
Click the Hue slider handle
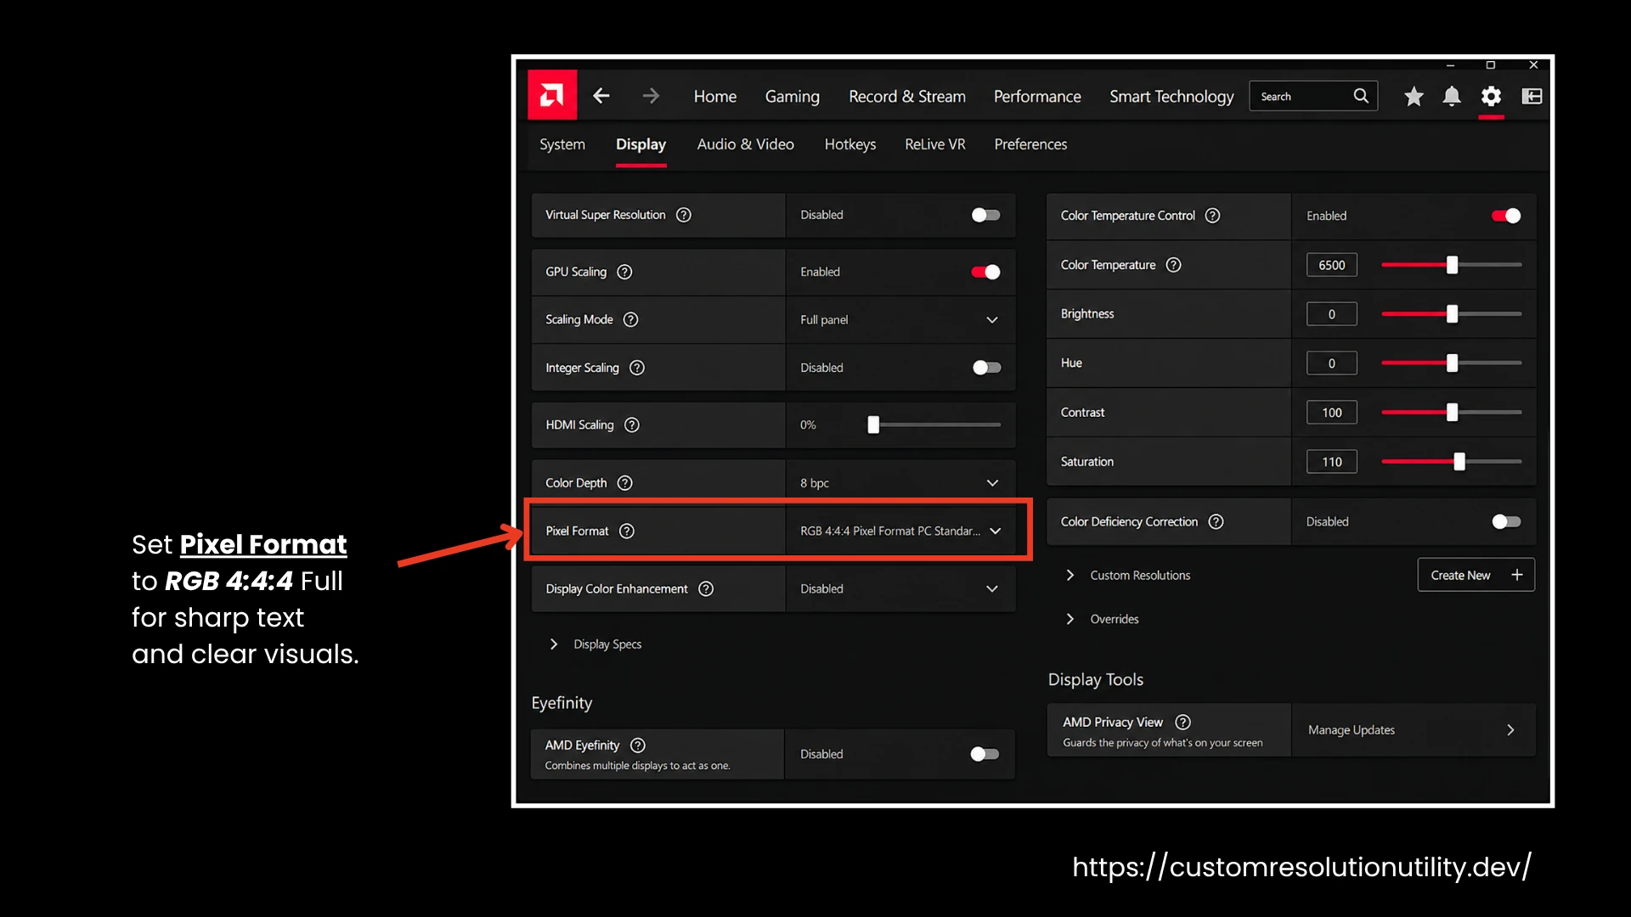pos(1453,363)
